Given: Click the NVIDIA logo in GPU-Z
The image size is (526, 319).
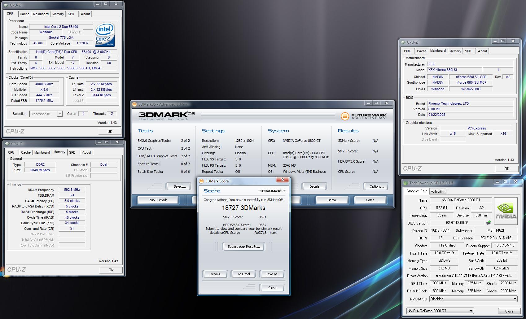Looking at the screenshot, I should (x=506, y=211).
